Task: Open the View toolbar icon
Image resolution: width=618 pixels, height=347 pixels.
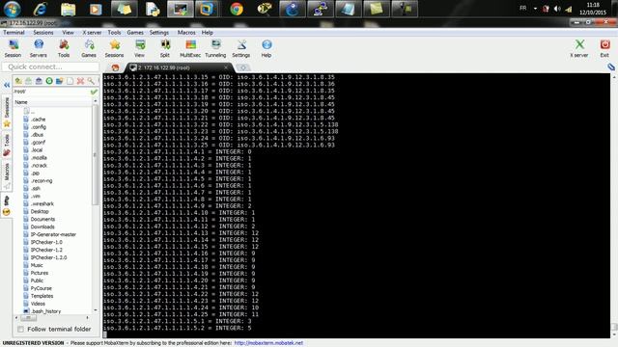Action: click(139, 48)
